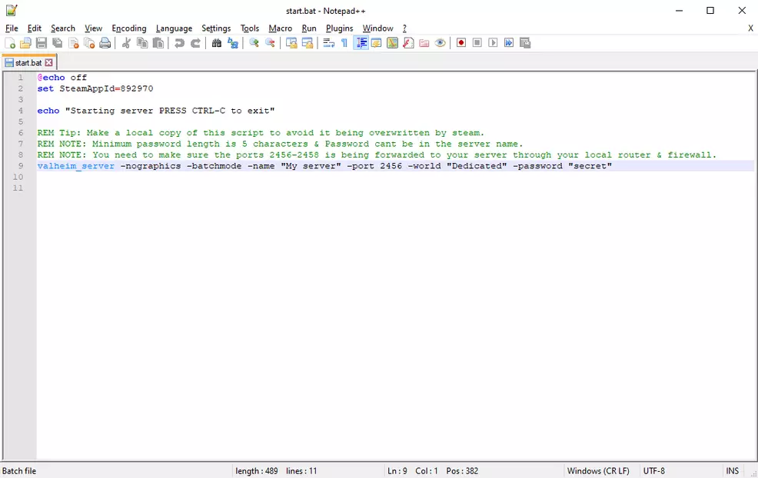The width and height of the screenshot is (758, 478).
Task: Click the "Ln : 9 Col : 1" status field
Action: (x=412, y=471)
